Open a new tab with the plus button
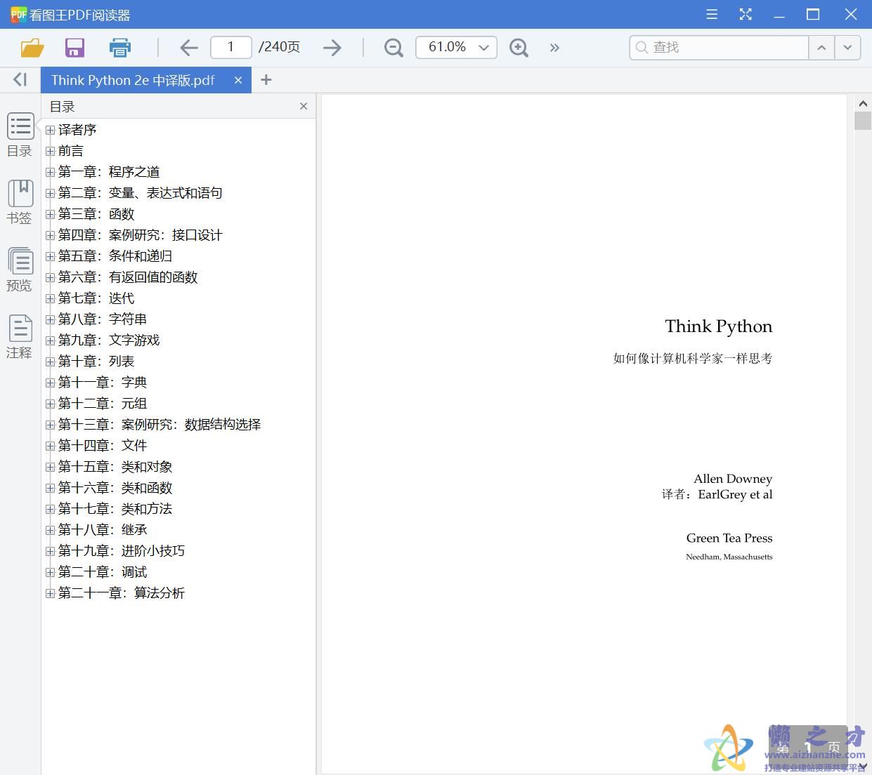 coord(266,80)
